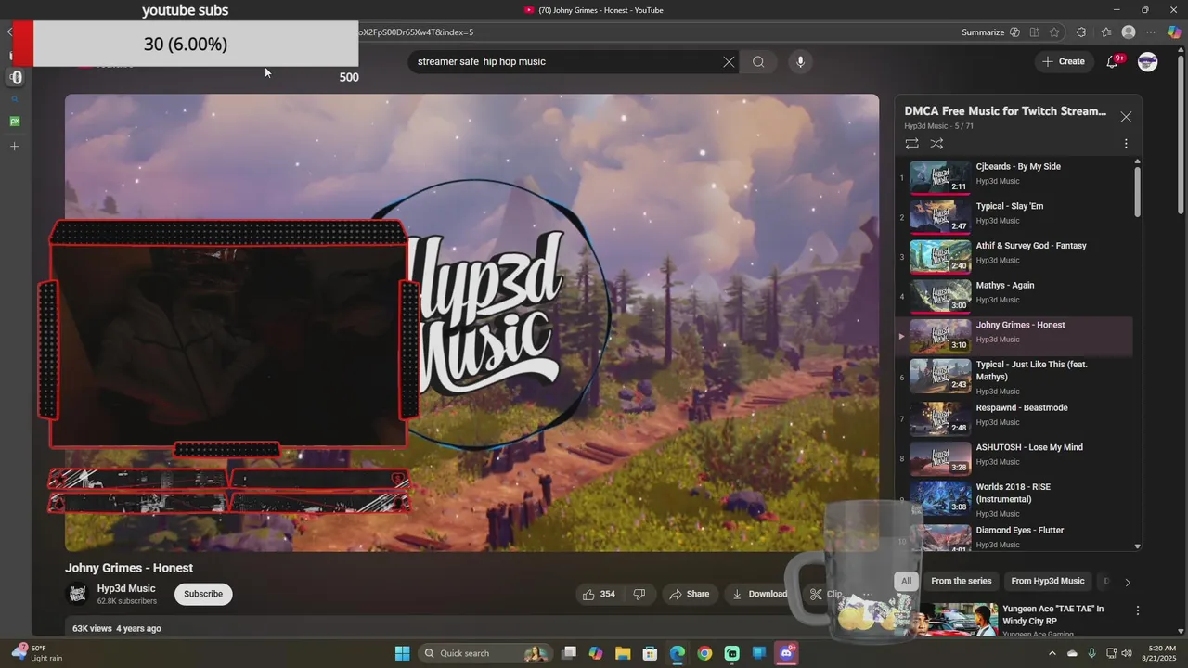Open volume control in system tray
The height and width of the screenshot is (668, 1188).
tap(1127, 653)
